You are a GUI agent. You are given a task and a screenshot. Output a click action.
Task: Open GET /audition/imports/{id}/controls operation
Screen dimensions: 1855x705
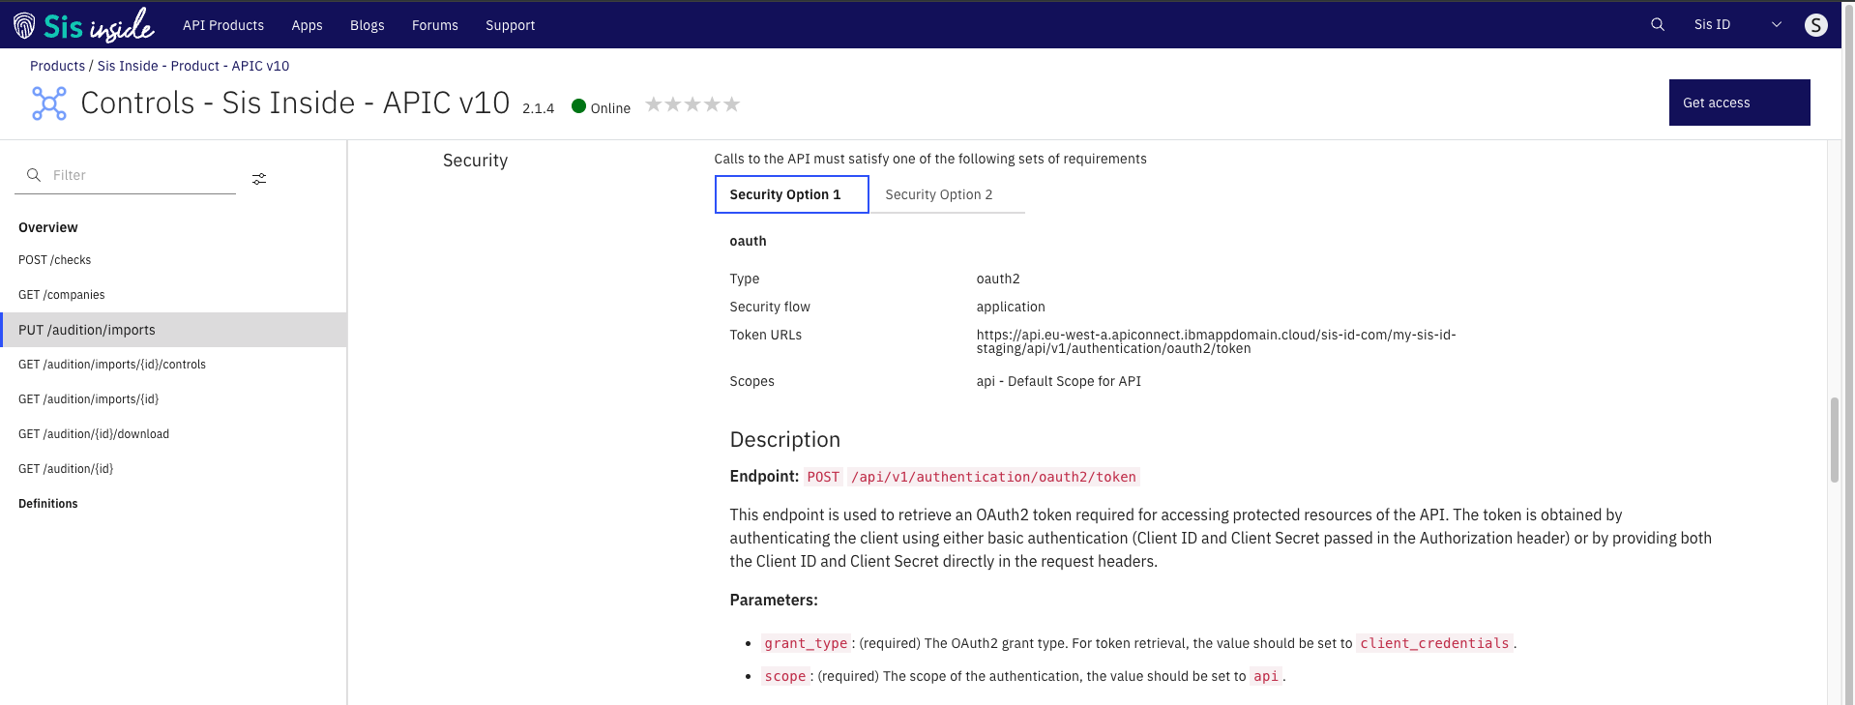coord(112,365)
